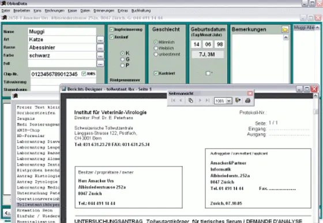Select 'HD-Formular' in the form list
Screen dimensions: 323x223
coord(31,136)
